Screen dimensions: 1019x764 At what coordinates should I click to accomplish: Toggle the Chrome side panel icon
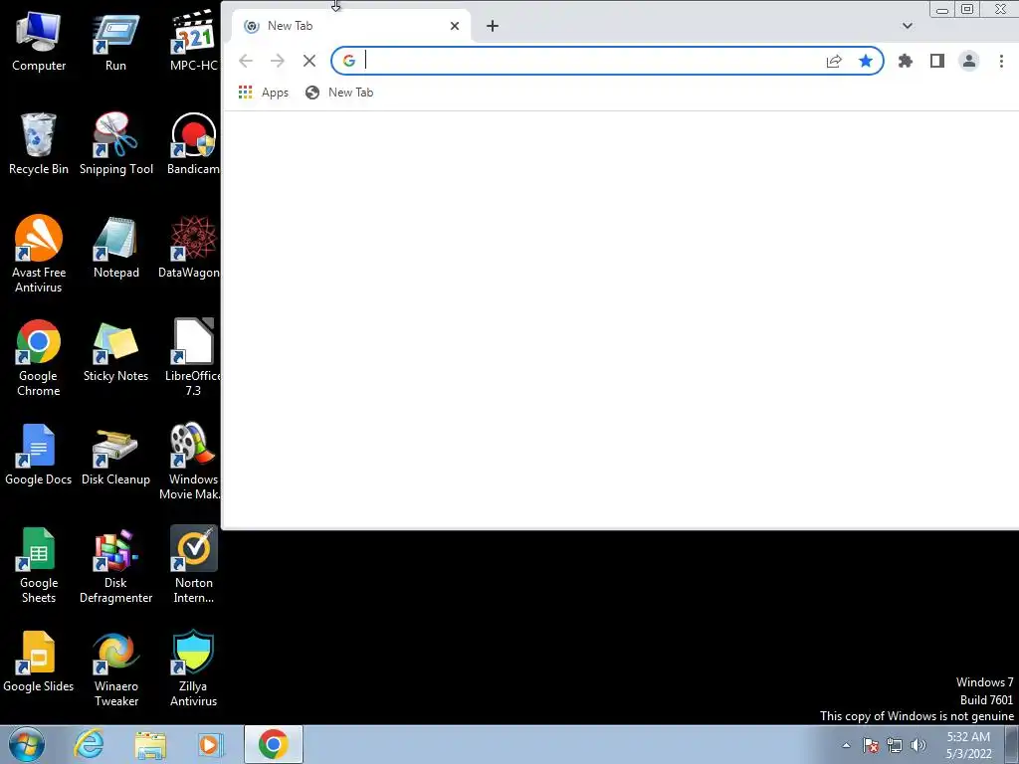[937, 61]
